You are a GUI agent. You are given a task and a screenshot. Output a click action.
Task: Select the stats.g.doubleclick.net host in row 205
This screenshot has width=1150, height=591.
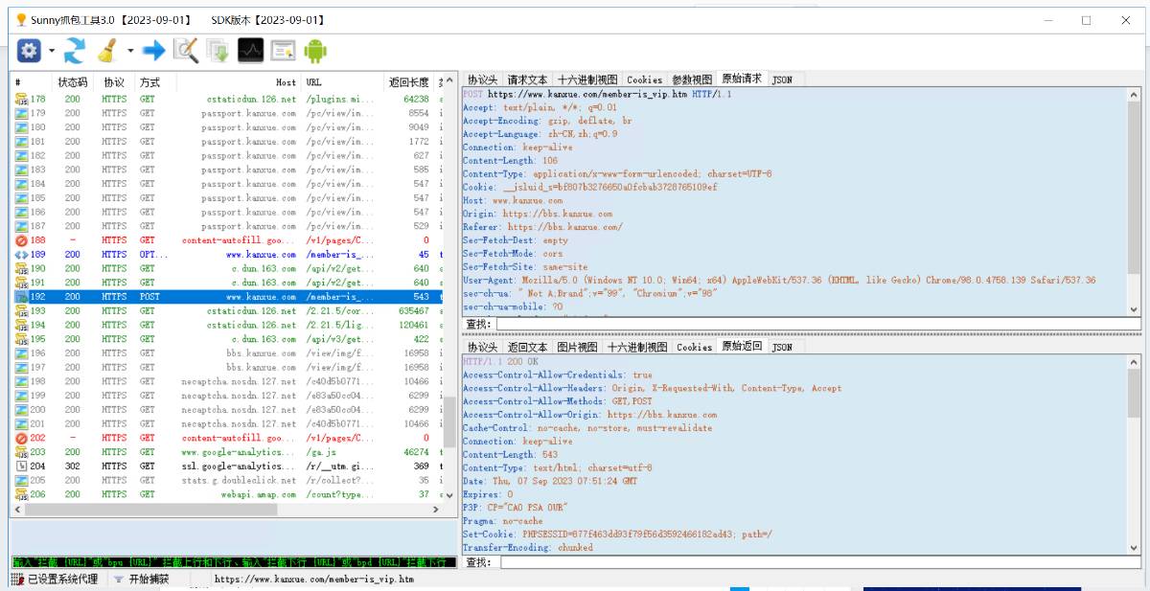tap(239, 480)
